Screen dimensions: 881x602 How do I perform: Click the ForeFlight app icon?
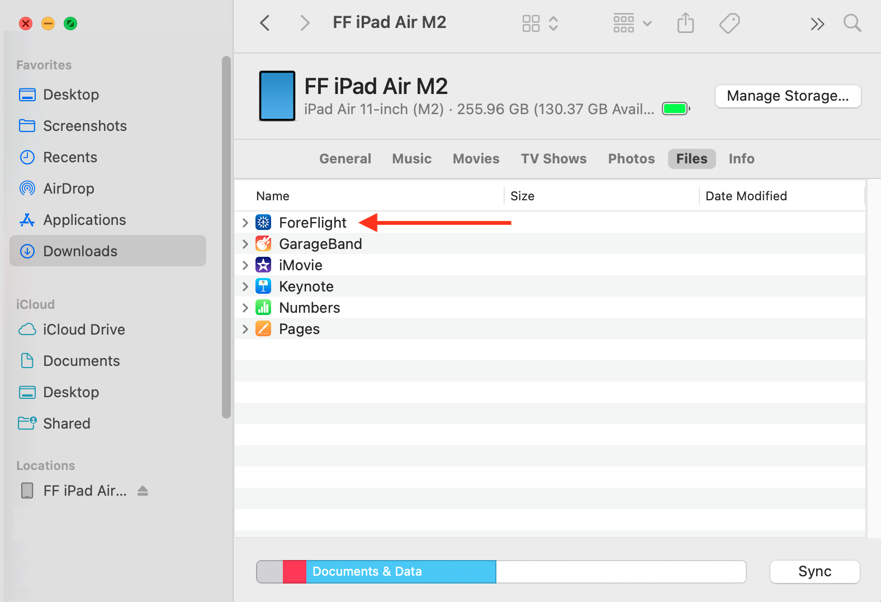263,222
